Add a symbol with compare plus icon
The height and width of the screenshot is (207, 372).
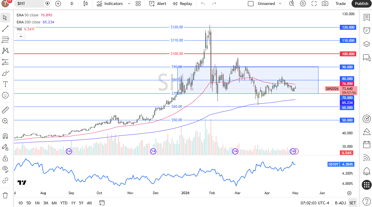point(58,4)
